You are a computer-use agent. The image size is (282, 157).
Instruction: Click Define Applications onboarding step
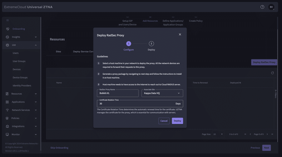click(x=173, y=23)
